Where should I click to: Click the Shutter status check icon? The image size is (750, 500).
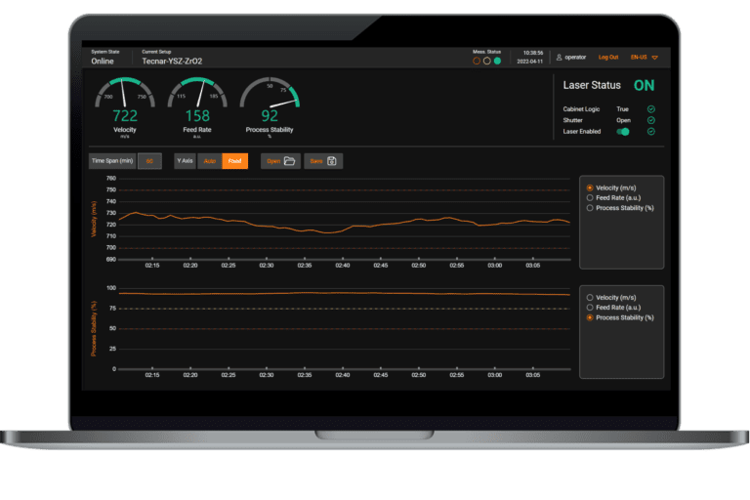coord(650,120)
